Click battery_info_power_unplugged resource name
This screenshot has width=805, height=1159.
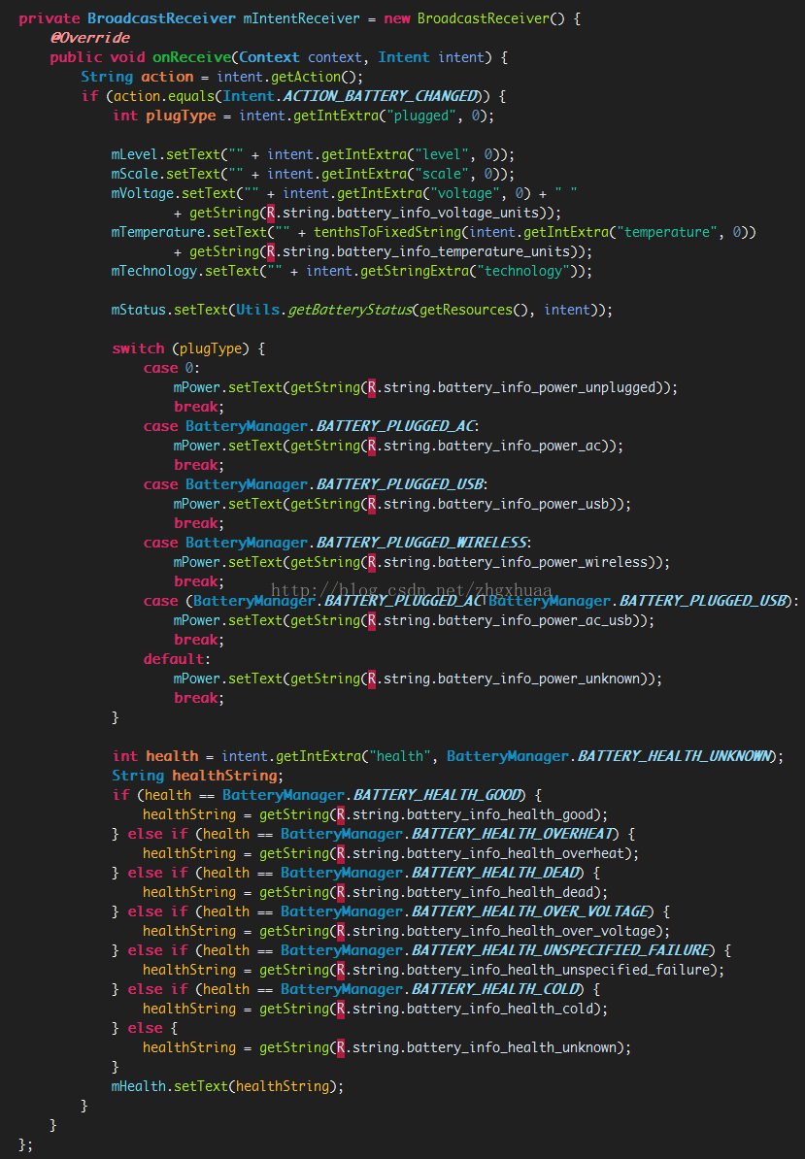tap(547, 387)
